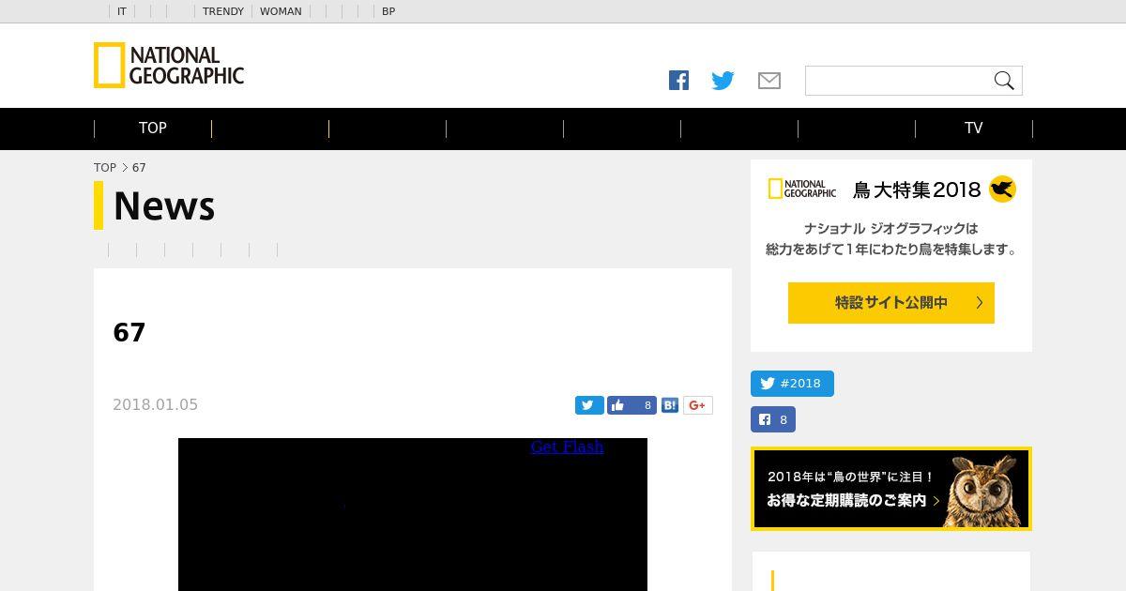1126x591 pixels.
Task: Bookmark with Hatena B! button
Action: pyautogui.click(x=670, y=405)
